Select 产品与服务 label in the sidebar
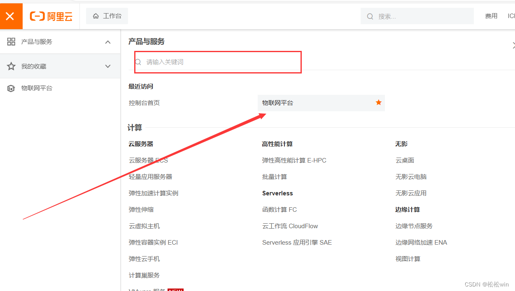Viewport: 515px width, 291px height. pos(37,41)
